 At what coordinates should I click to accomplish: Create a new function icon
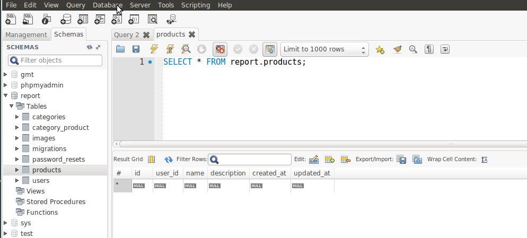pos(134,19)
